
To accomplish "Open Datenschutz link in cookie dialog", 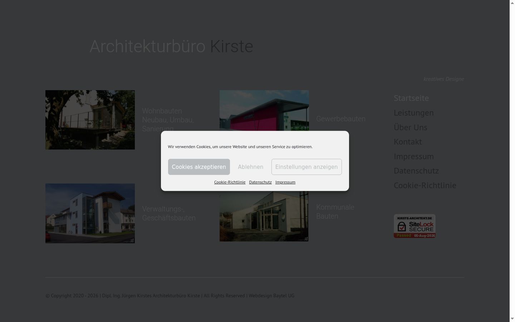I will point(260,182).
